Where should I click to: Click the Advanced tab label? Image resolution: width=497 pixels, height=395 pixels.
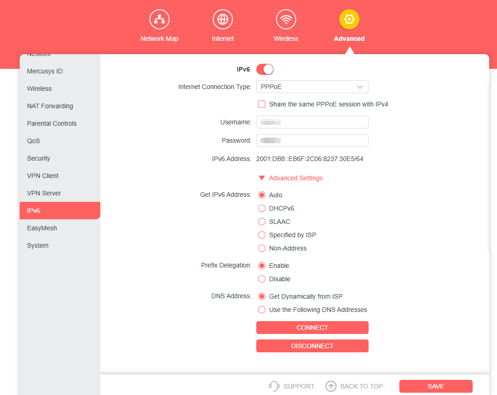point(349,39)
